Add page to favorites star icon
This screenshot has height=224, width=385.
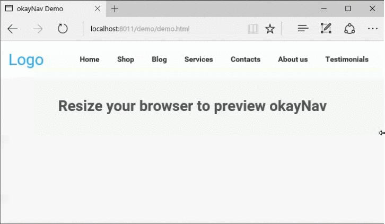270,29
